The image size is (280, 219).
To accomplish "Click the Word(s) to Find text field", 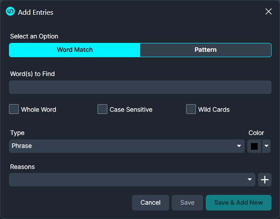I will 140,87.
